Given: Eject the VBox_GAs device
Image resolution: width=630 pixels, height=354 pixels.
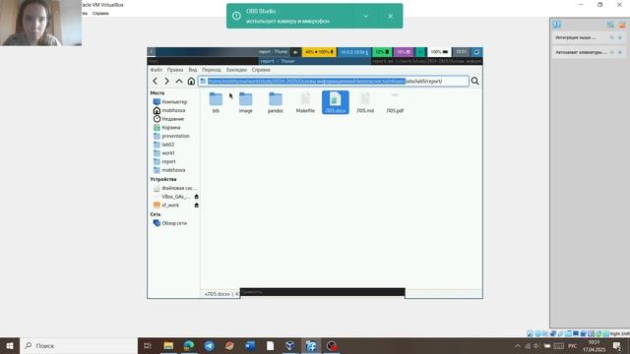Looking at the screenshot, I should click(x=197, y=197).
